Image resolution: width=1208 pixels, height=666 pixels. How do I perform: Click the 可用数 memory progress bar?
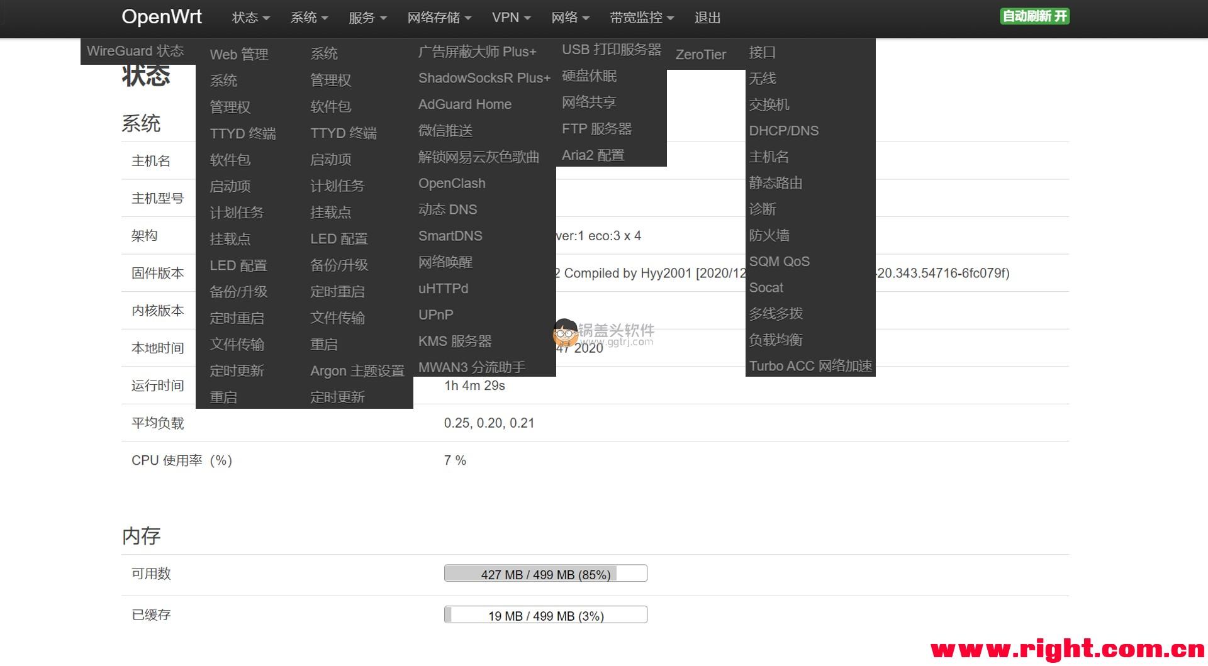(545, 573)
